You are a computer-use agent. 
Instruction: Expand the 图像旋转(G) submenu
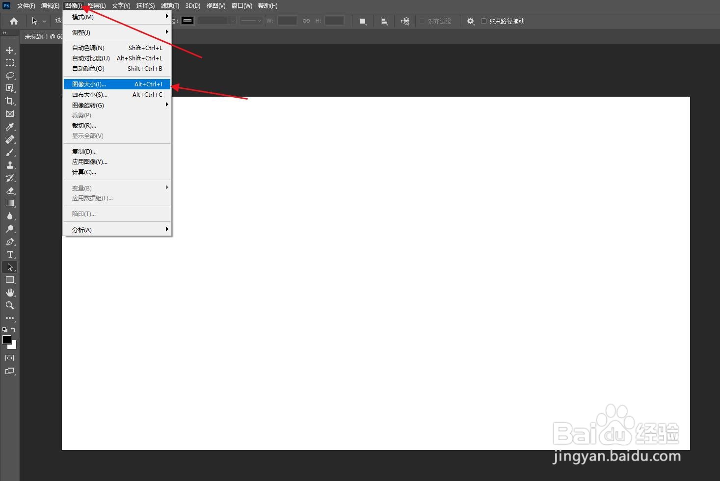coord(117,105)
